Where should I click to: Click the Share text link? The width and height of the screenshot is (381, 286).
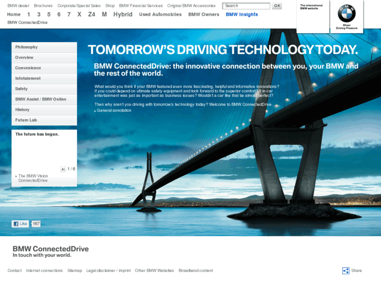point(356,271)
